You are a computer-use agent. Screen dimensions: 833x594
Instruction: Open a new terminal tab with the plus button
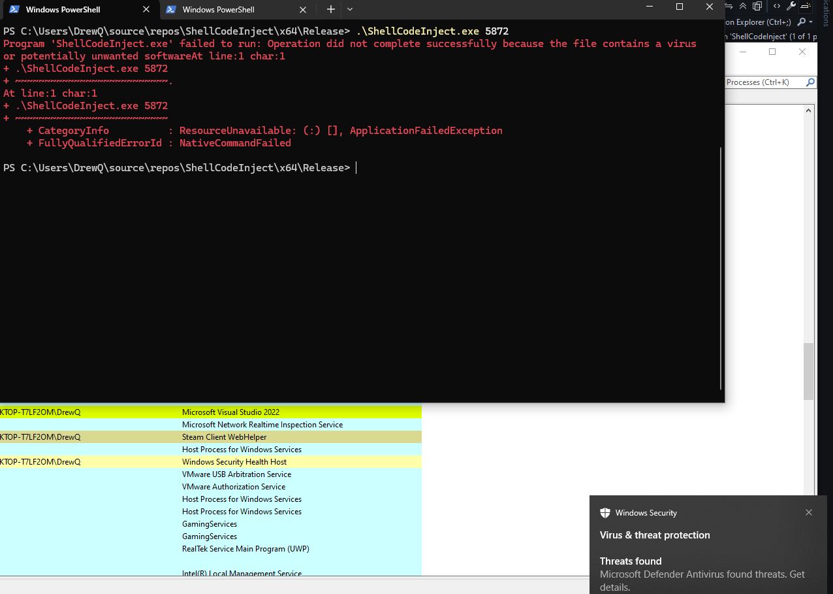(330, 10)
